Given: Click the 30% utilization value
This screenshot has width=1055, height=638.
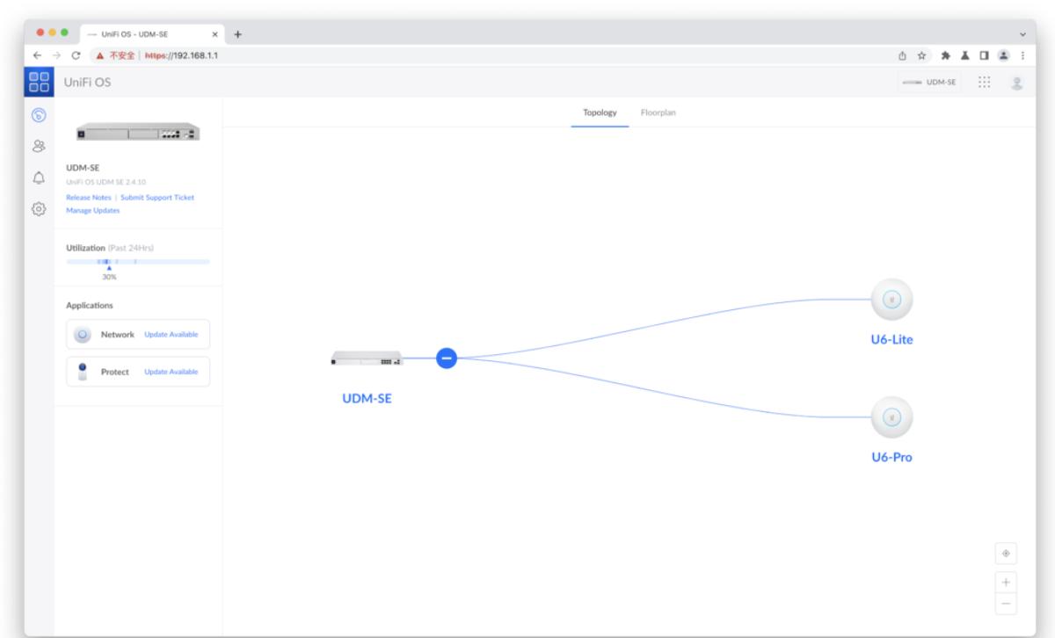Looking at the screenshot, I should coord(109,276).
